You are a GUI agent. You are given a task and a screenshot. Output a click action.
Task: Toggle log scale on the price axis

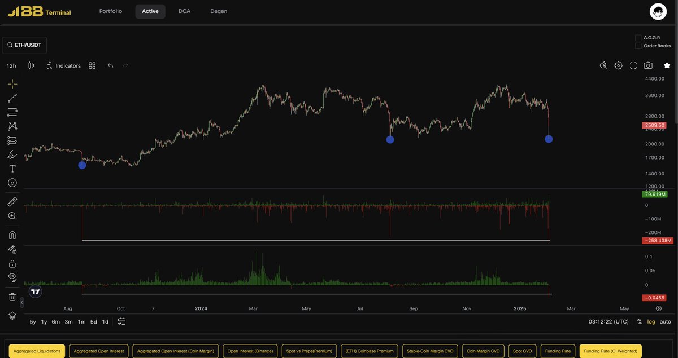click(650, 321)
